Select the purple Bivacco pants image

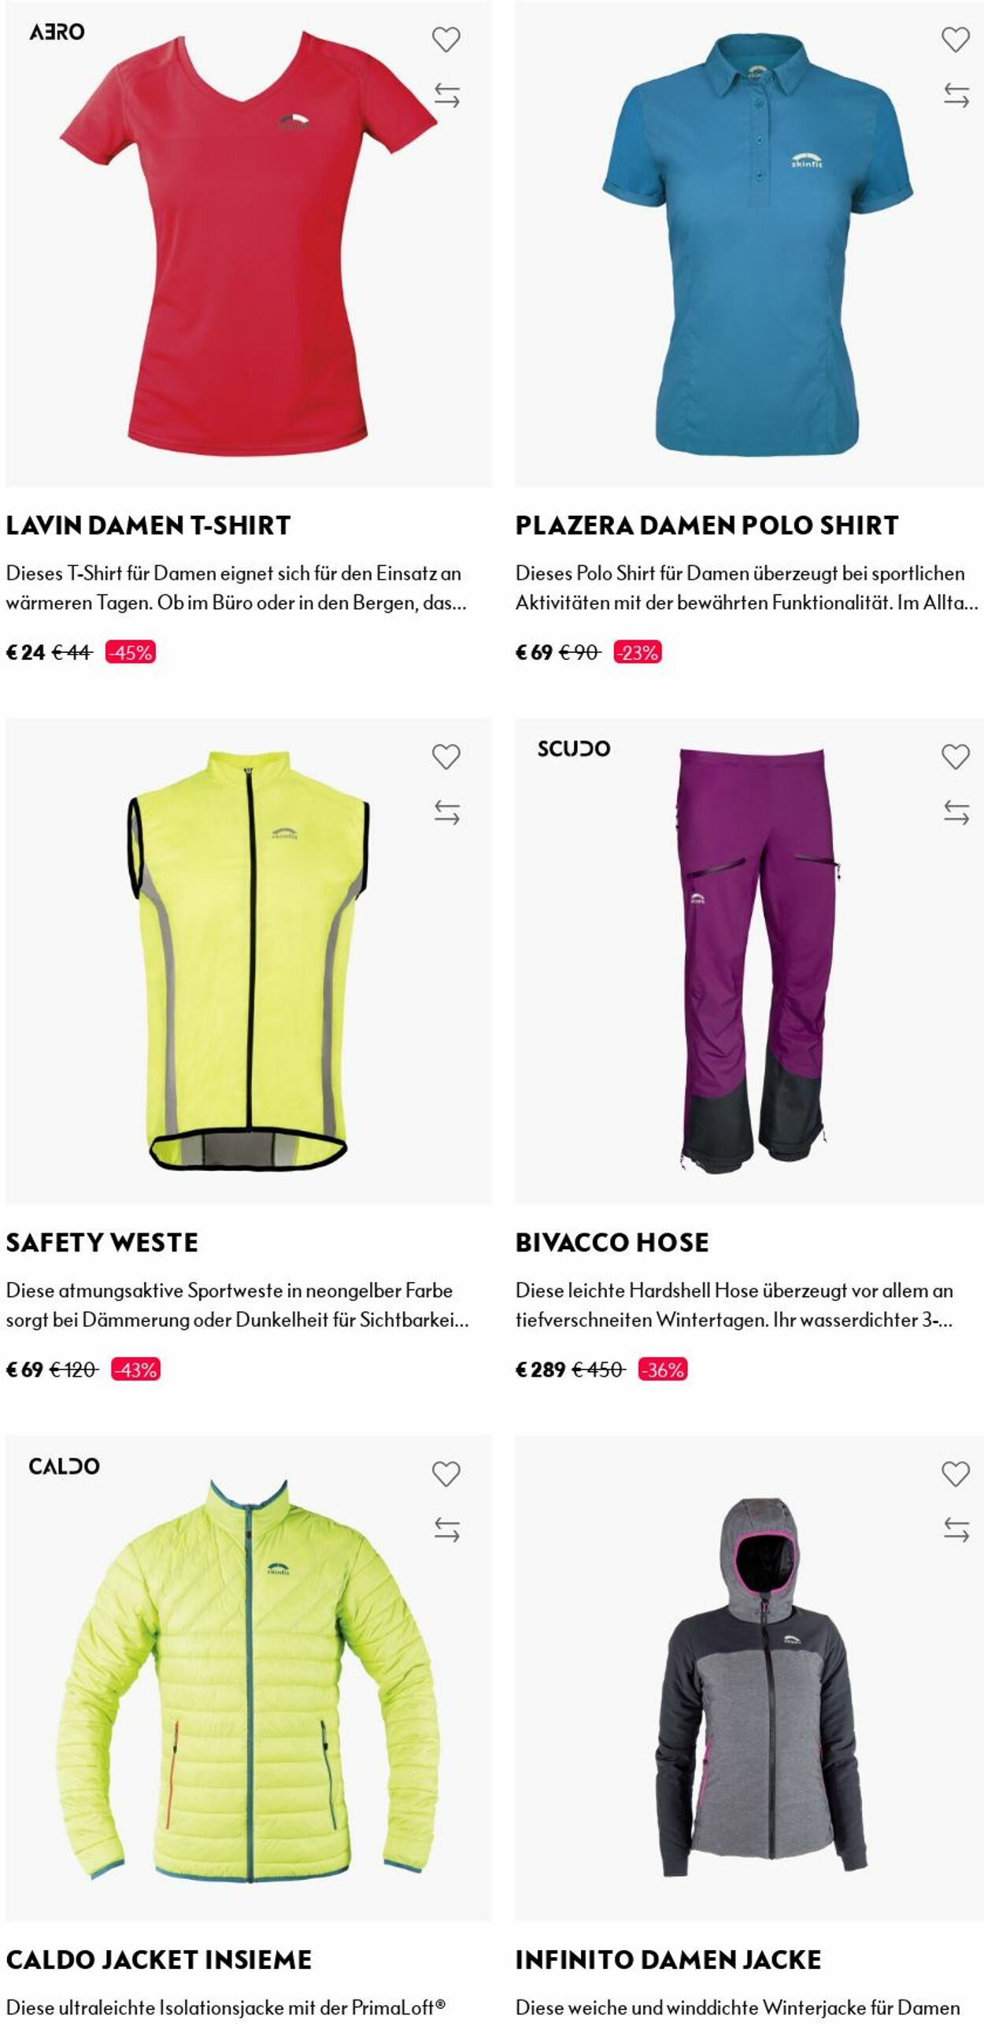(749, 961)
